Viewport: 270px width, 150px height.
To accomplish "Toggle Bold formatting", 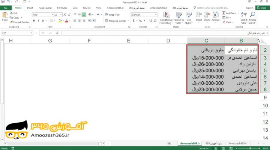I will pos(34,21).
